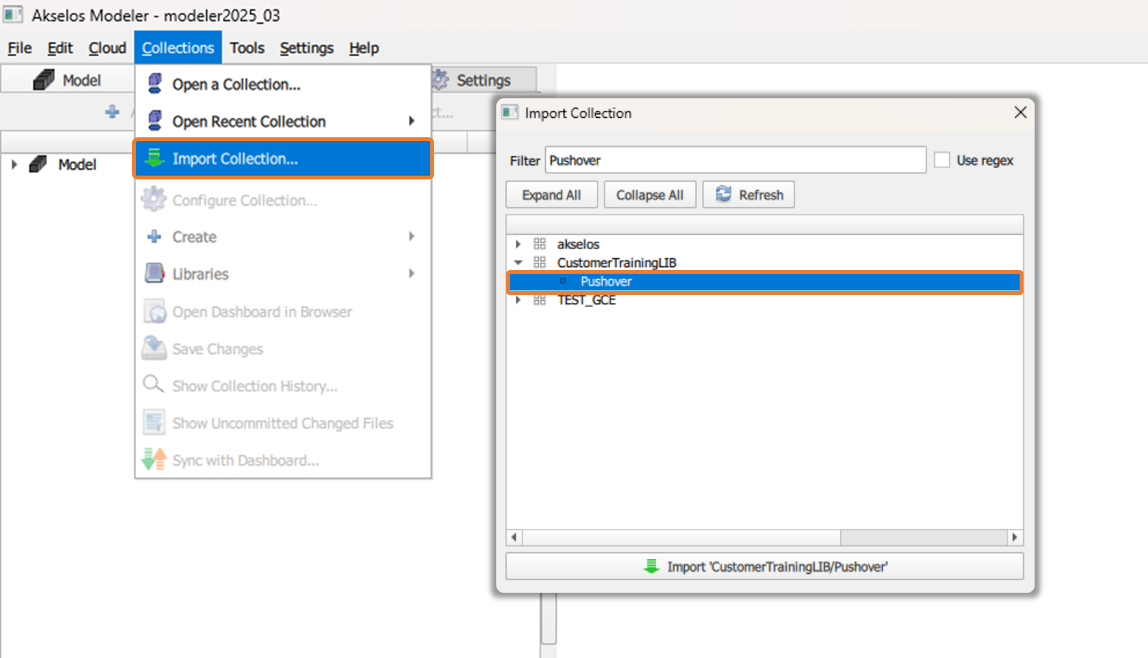Click the Import Collection green arrow icon
This screenshot has width=1148, height=658.
tap(154, 158)
